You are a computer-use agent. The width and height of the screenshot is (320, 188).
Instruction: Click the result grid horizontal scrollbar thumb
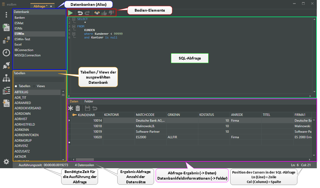click(85, 160)
